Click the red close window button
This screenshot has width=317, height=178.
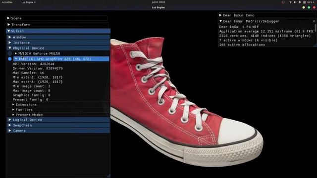[314, 7]
